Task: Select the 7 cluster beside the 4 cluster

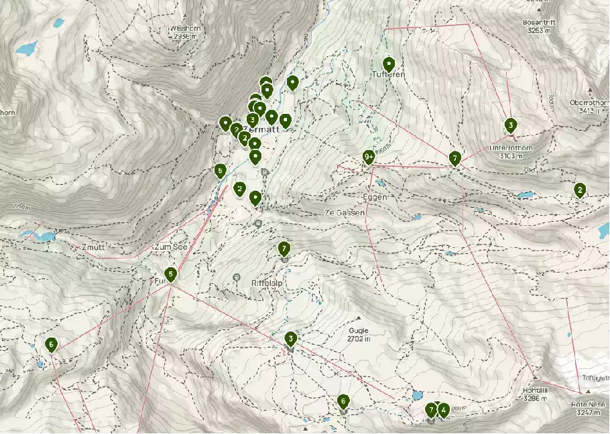Action: click(x=431, y=410)
